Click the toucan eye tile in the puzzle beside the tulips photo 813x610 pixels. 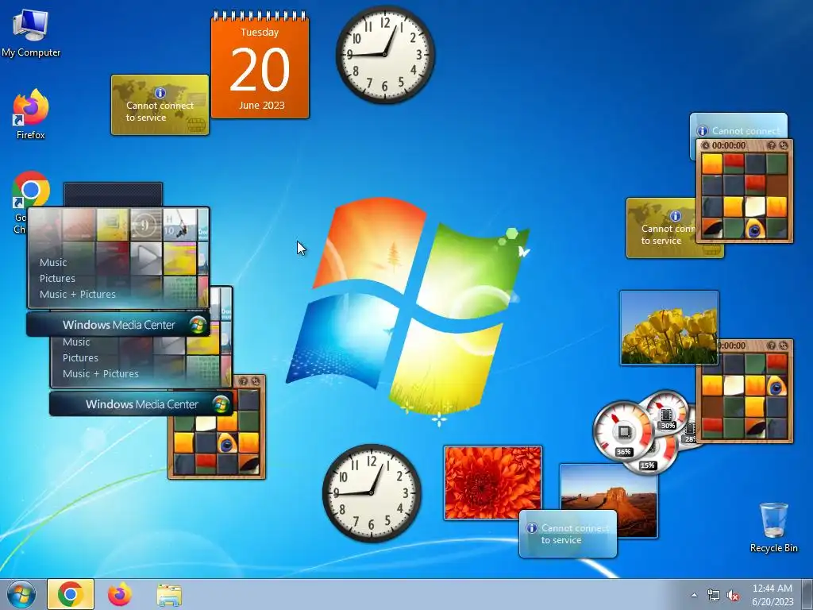[776, 387]
